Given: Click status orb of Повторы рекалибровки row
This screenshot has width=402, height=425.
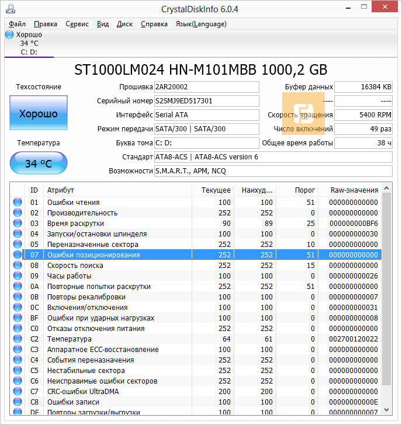Looking at the screenshot, I should tap(18, 297).
